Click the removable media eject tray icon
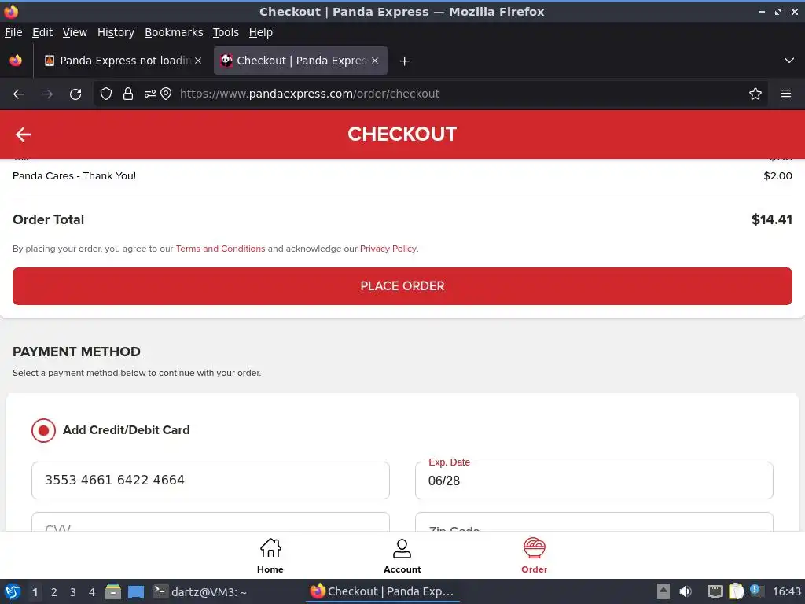 tap(663, 591)
